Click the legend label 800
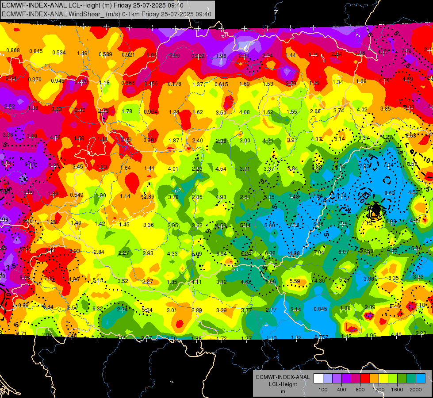The height and width of the screenshot is (398, 433). pos(360,390)
